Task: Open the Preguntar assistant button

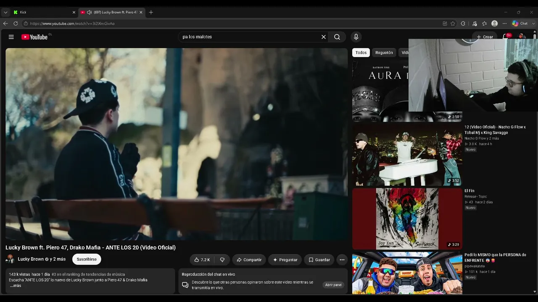Action: [285, 260]
